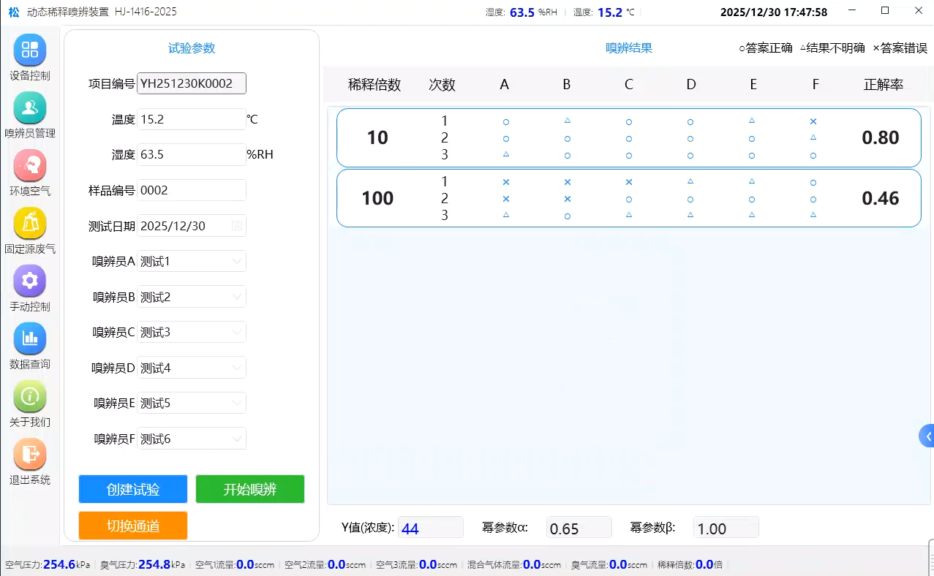
Task: Expand the 嗅辨员A selector dropdown
Action: 237,261
